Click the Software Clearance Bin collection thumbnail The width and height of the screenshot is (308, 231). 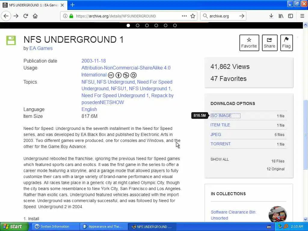pos(278,214)
